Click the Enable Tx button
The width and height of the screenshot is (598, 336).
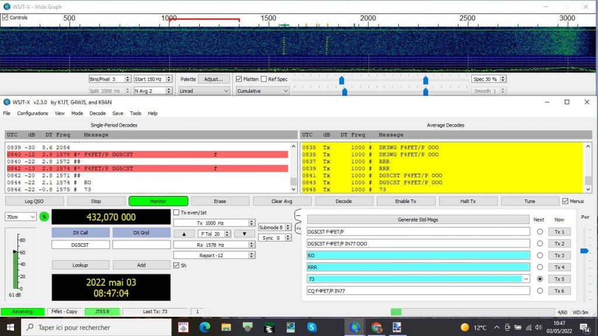point(405,201)
